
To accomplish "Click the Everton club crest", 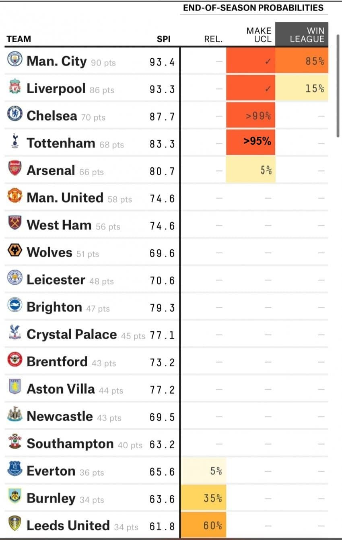I will (14, 470).
